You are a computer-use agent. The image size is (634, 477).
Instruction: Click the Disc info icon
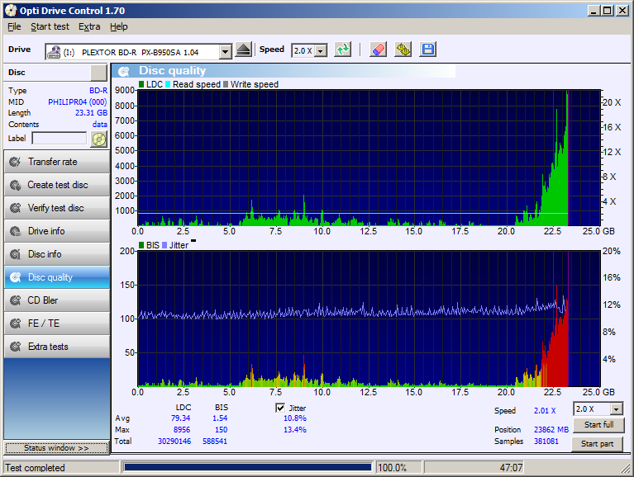[x=16, y=254]
